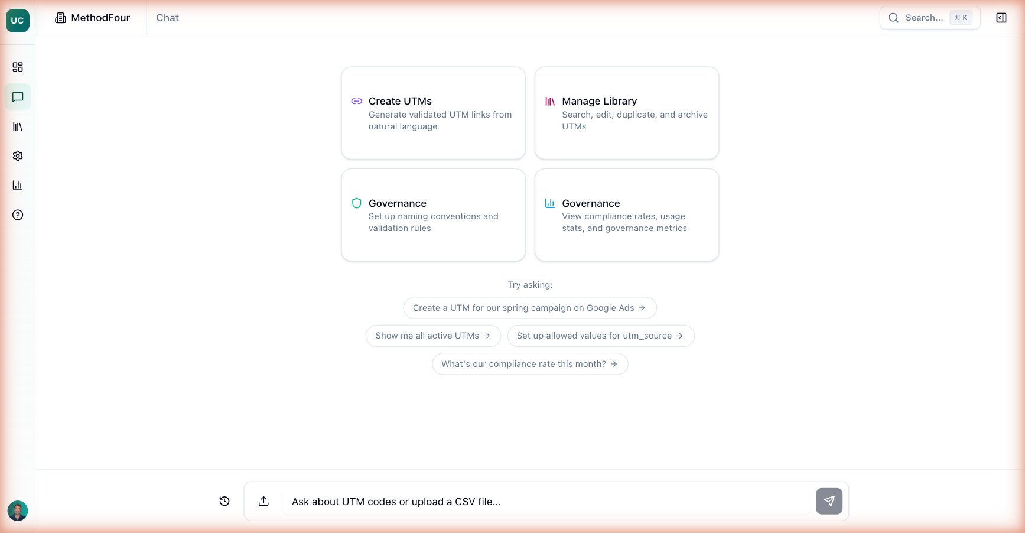Open the compliance metrics Governance card

[x=627, y=215]
